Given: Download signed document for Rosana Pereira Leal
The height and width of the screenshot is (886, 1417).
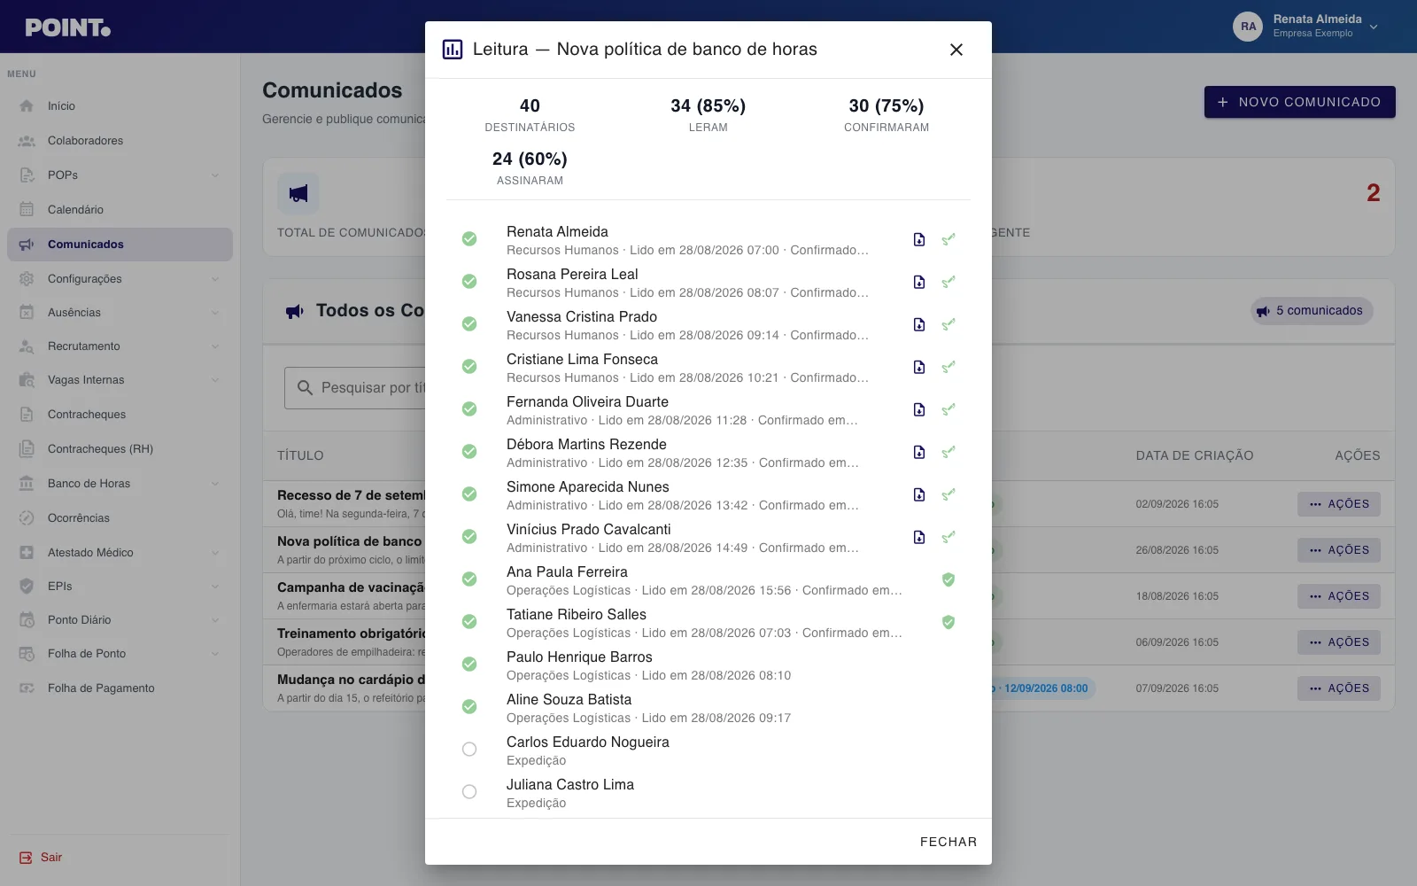Looking at the screenshot, I should [x=919, y=282].
